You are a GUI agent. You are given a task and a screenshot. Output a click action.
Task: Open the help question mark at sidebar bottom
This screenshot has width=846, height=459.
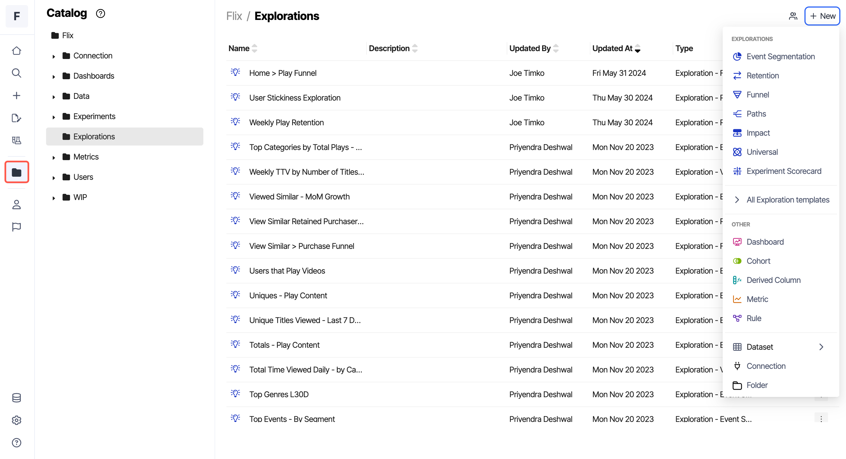16,443
